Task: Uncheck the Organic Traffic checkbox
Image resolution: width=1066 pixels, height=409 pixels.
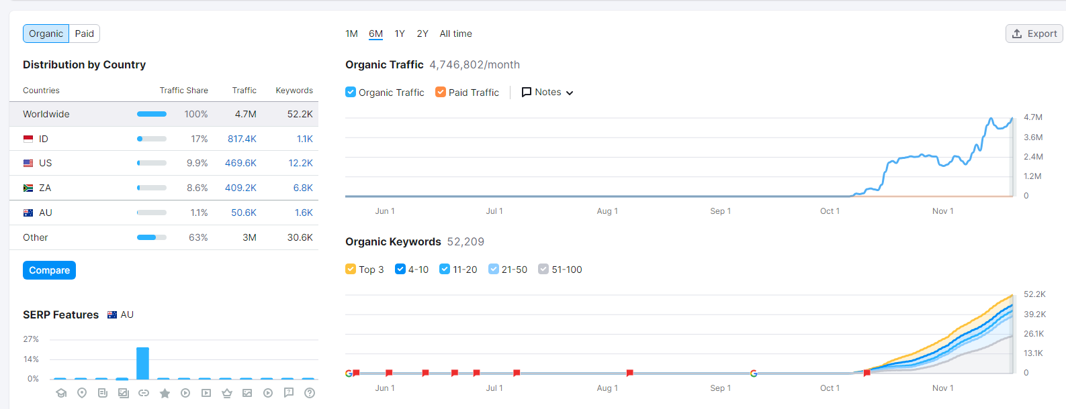Action: point(351,93)
